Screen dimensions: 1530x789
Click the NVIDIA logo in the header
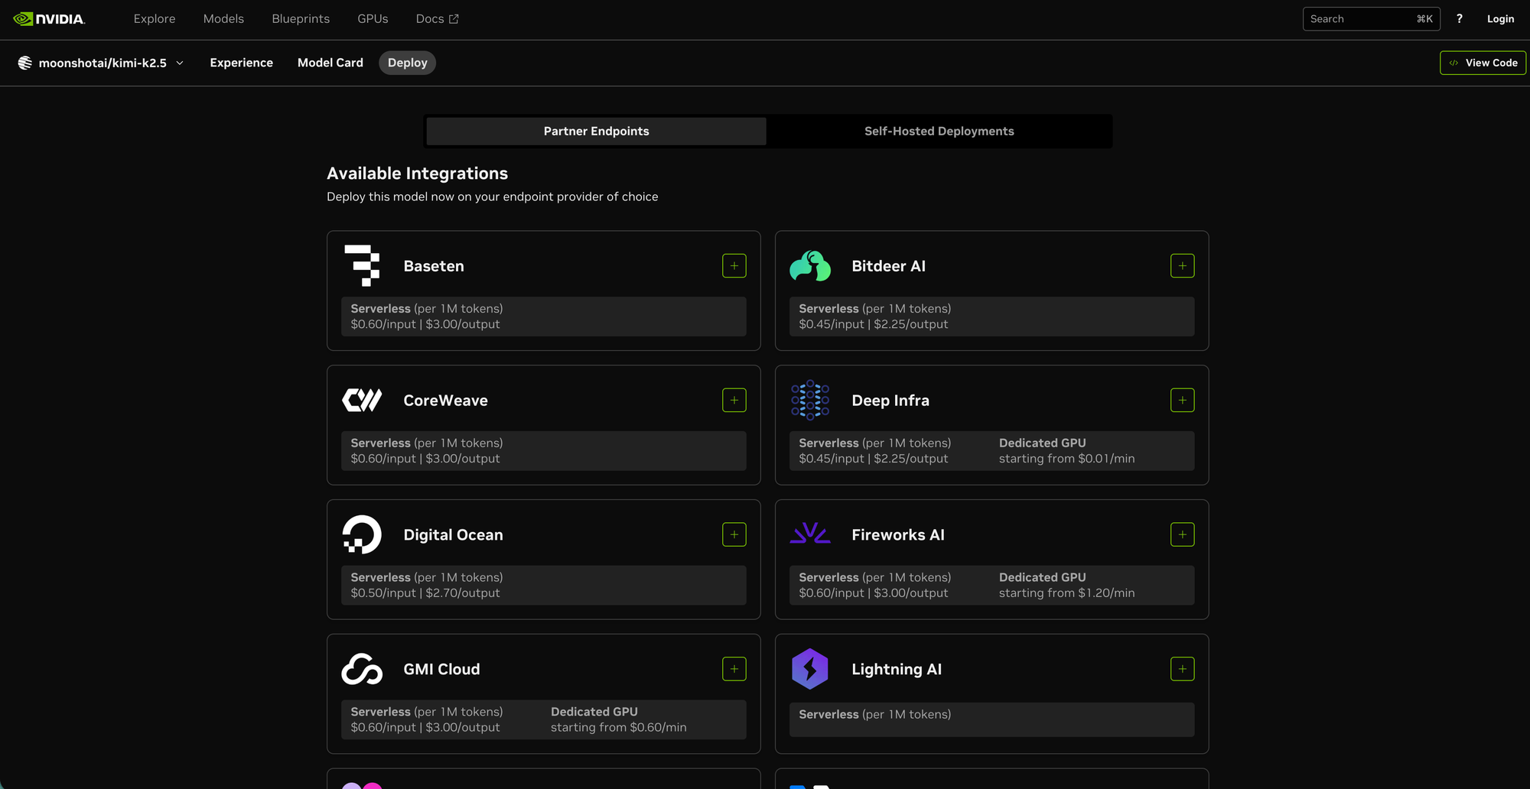(x=49, y=18)
